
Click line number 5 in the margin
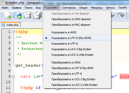(x=9, y=54)
